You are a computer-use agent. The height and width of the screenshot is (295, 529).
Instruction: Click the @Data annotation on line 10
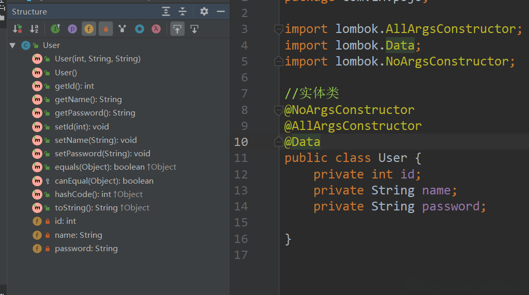click(x=303, y=142)
